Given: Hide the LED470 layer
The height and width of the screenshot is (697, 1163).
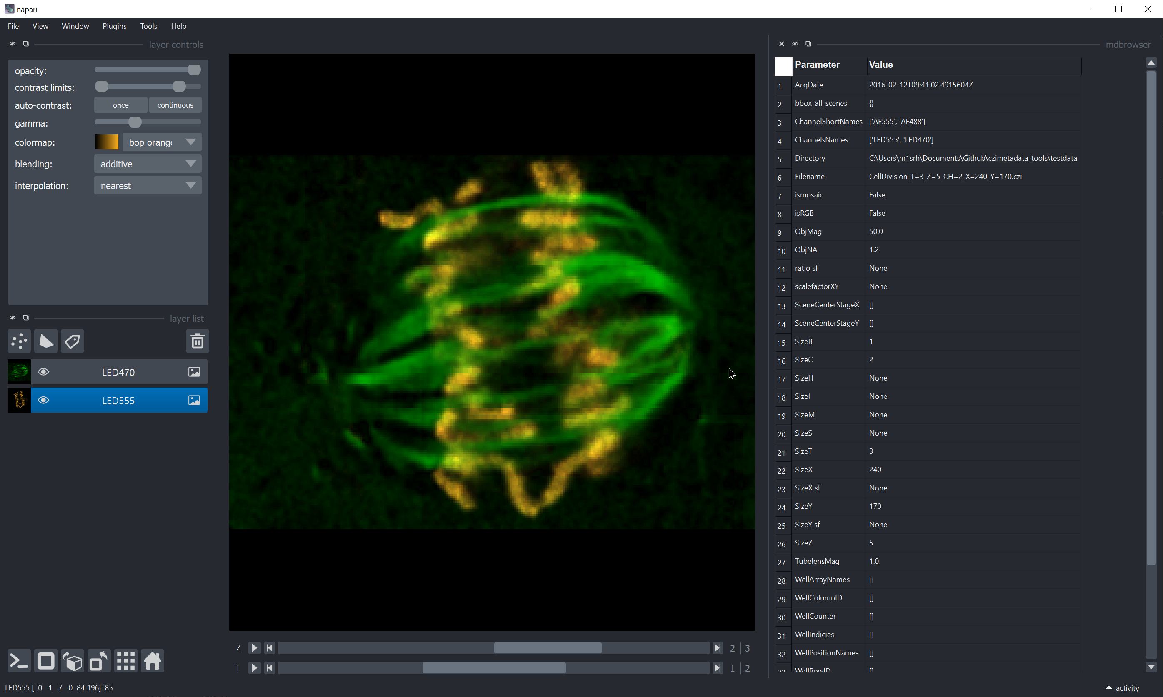Looking at the screenshot, I should 43,372.
